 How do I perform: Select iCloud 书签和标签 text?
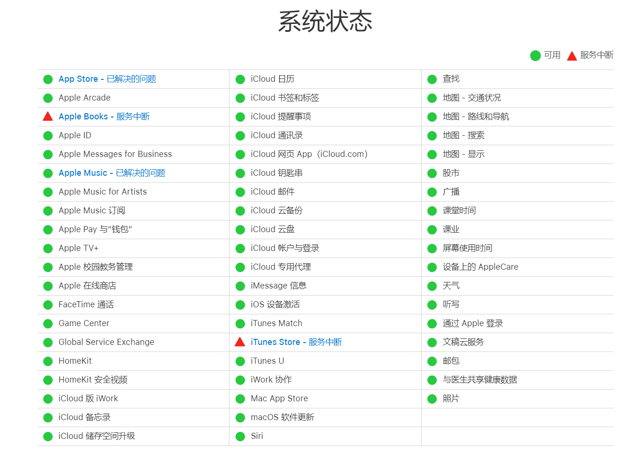click(x=285, y=98)
